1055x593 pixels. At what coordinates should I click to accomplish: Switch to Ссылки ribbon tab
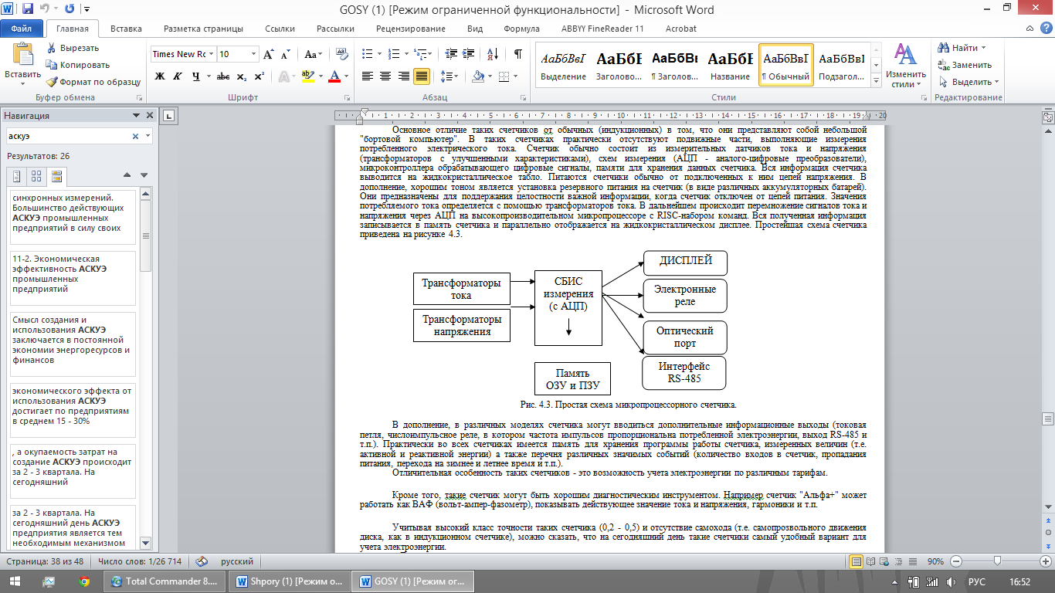coord(280,29)
